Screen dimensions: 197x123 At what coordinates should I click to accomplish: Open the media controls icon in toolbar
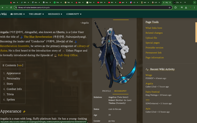pos(182,8)
